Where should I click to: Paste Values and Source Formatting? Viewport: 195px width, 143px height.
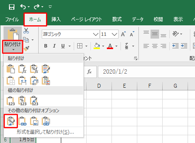coord(34,101)
